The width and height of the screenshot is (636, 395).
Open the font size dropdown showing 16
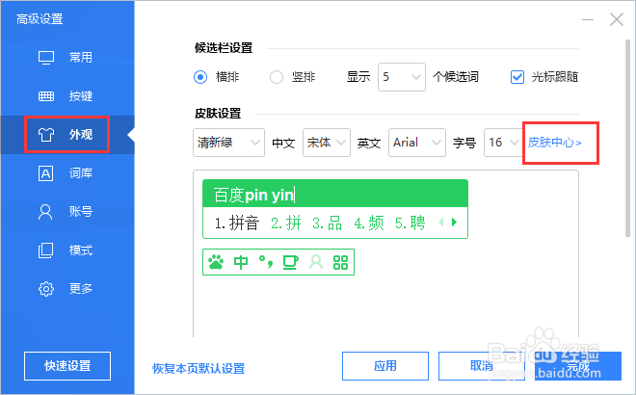503,143
